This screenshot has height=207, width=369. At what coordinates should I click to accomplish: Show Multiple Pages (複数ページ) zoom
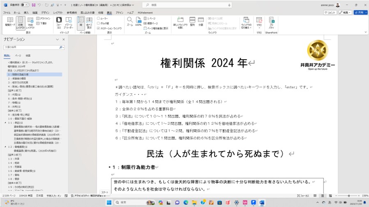(x=151, y=23)
